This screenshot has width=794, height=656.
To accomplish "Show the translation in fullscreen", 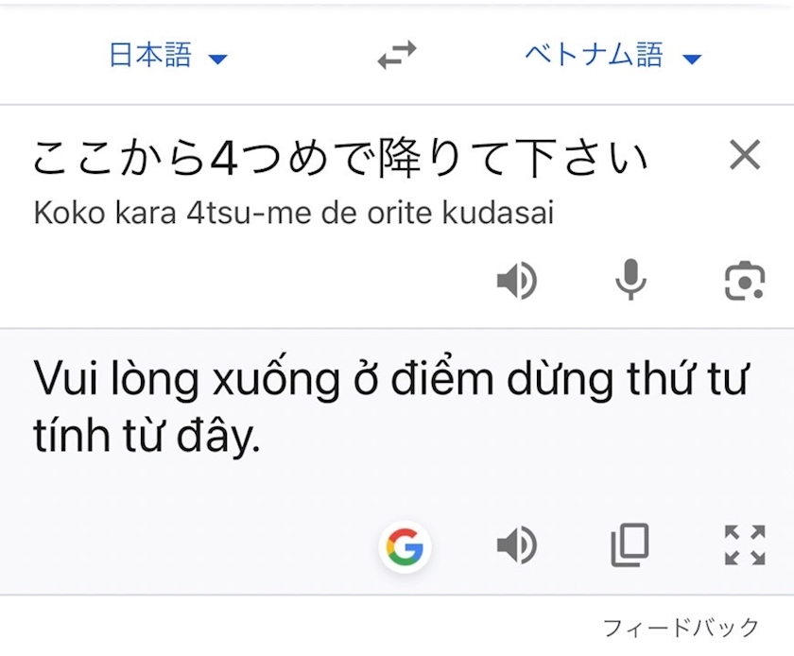I will pos(744,545).
